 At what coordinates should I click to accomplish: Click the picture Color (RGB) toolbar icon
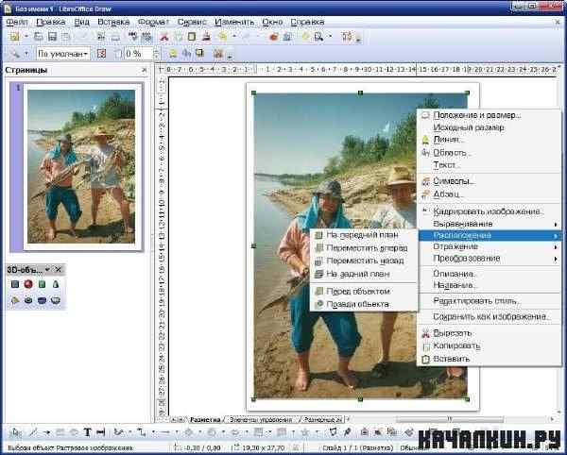(102, 54)
